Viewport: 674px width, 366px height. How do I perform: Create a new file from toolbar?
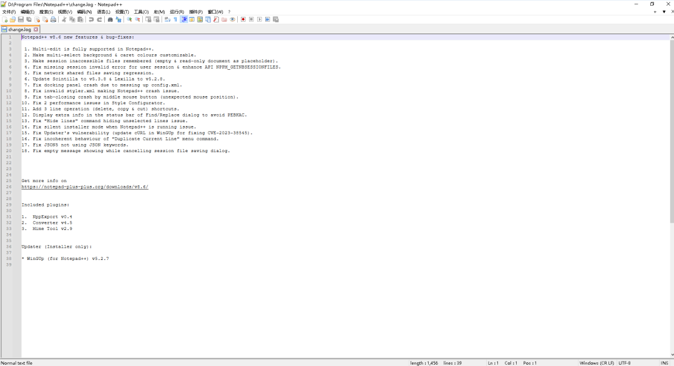tap(4, 19)
